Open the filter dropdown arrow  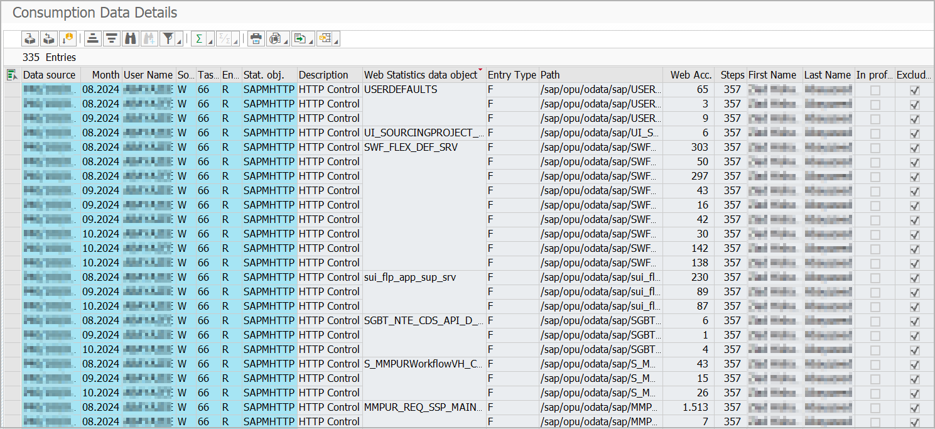(180, 41)
